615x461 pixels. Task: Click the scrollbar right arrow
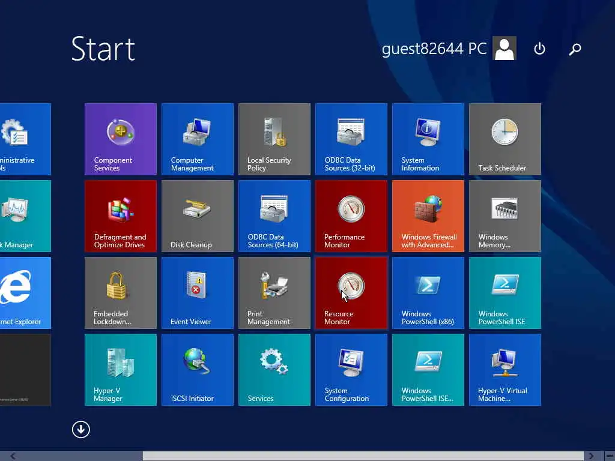coord(591,456)
